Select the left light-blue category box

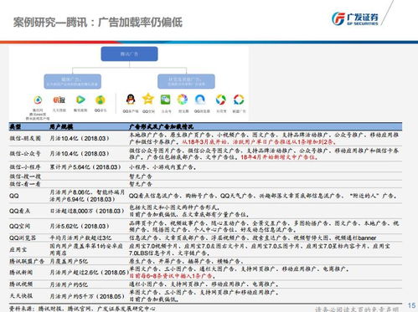coord(72,81)
